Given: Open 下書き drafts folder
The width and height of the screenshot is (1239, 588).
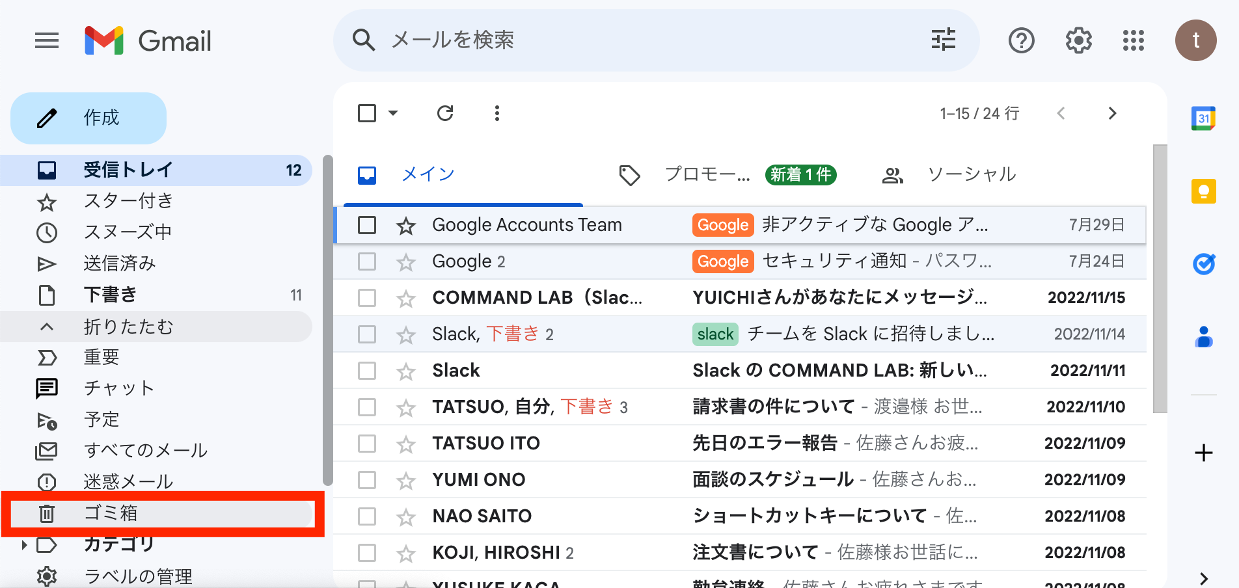Looking at the screenshot, I should (x=156, y=295).
